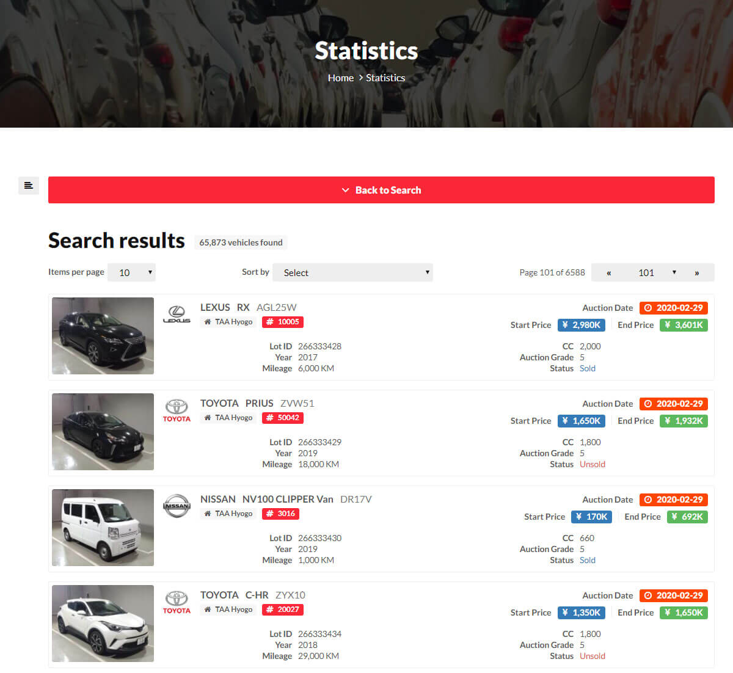Select the Statistics breadcrumb item
This screenshot has height=673, width=733.
(x=385, y=78)
